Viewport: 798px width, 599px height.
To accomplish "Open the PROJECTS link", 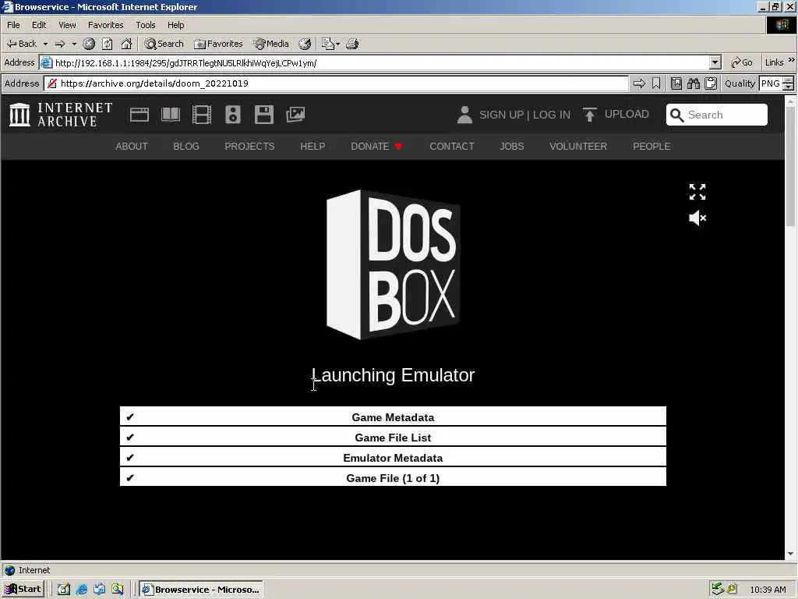I will [249, 146].
